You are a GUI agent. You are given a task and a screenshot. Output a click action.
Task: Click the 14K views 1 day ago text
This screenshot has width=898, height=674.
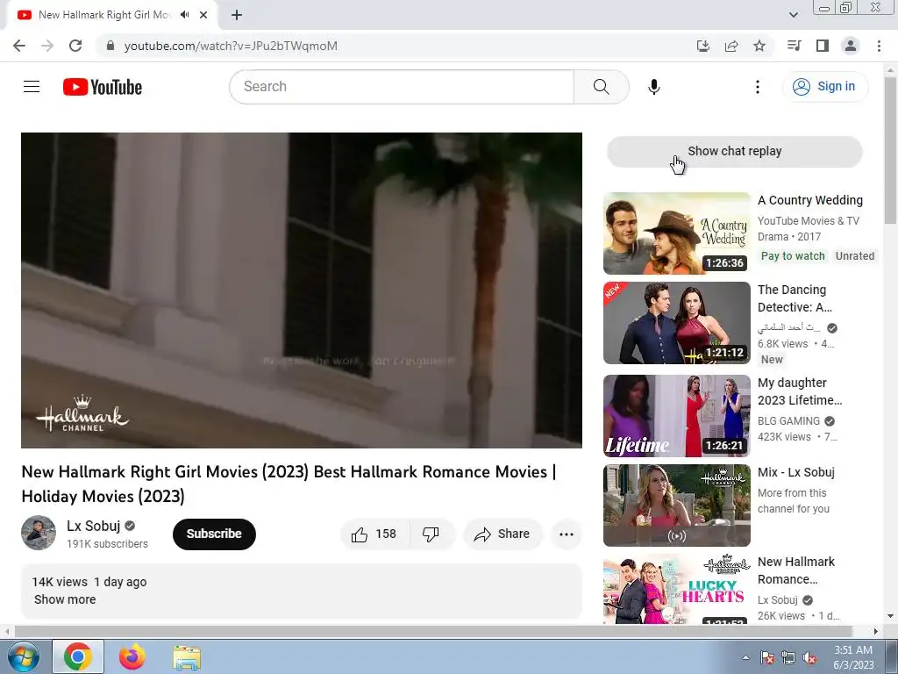89,582
